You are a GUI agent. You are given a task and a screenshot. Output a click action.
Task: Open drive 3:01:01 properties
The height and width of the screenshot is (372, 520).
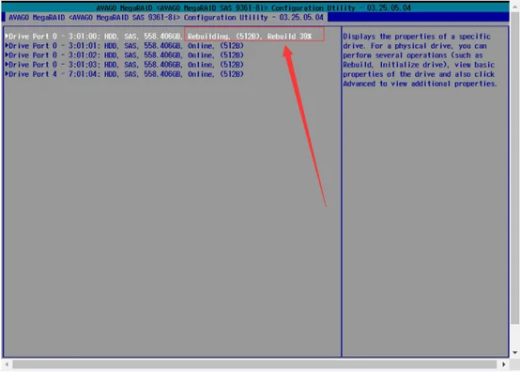124,46
